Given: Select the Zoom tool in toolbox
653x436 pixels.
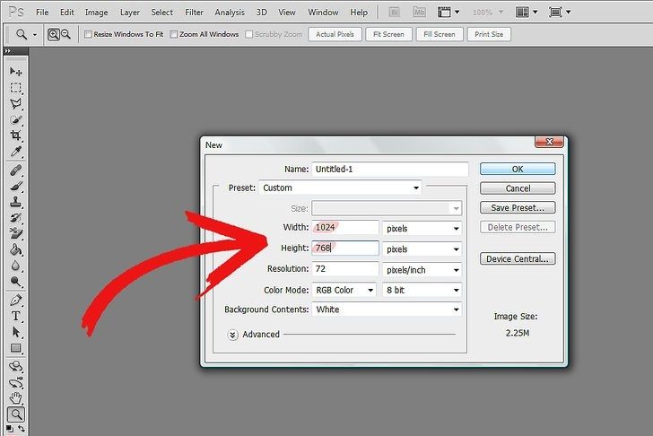Looking at the screenshot, I should [16, 414].
